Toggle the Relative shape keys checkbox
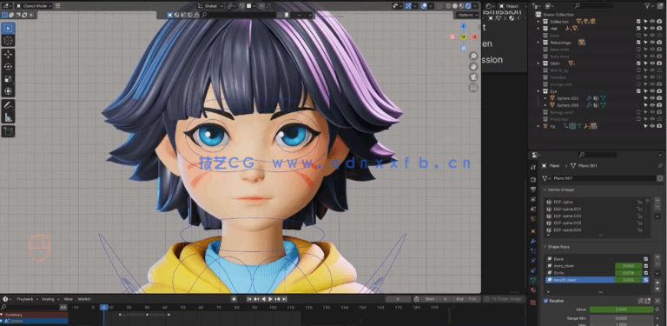The width and height of the screenshot is (667, 326). coord(546,301)
